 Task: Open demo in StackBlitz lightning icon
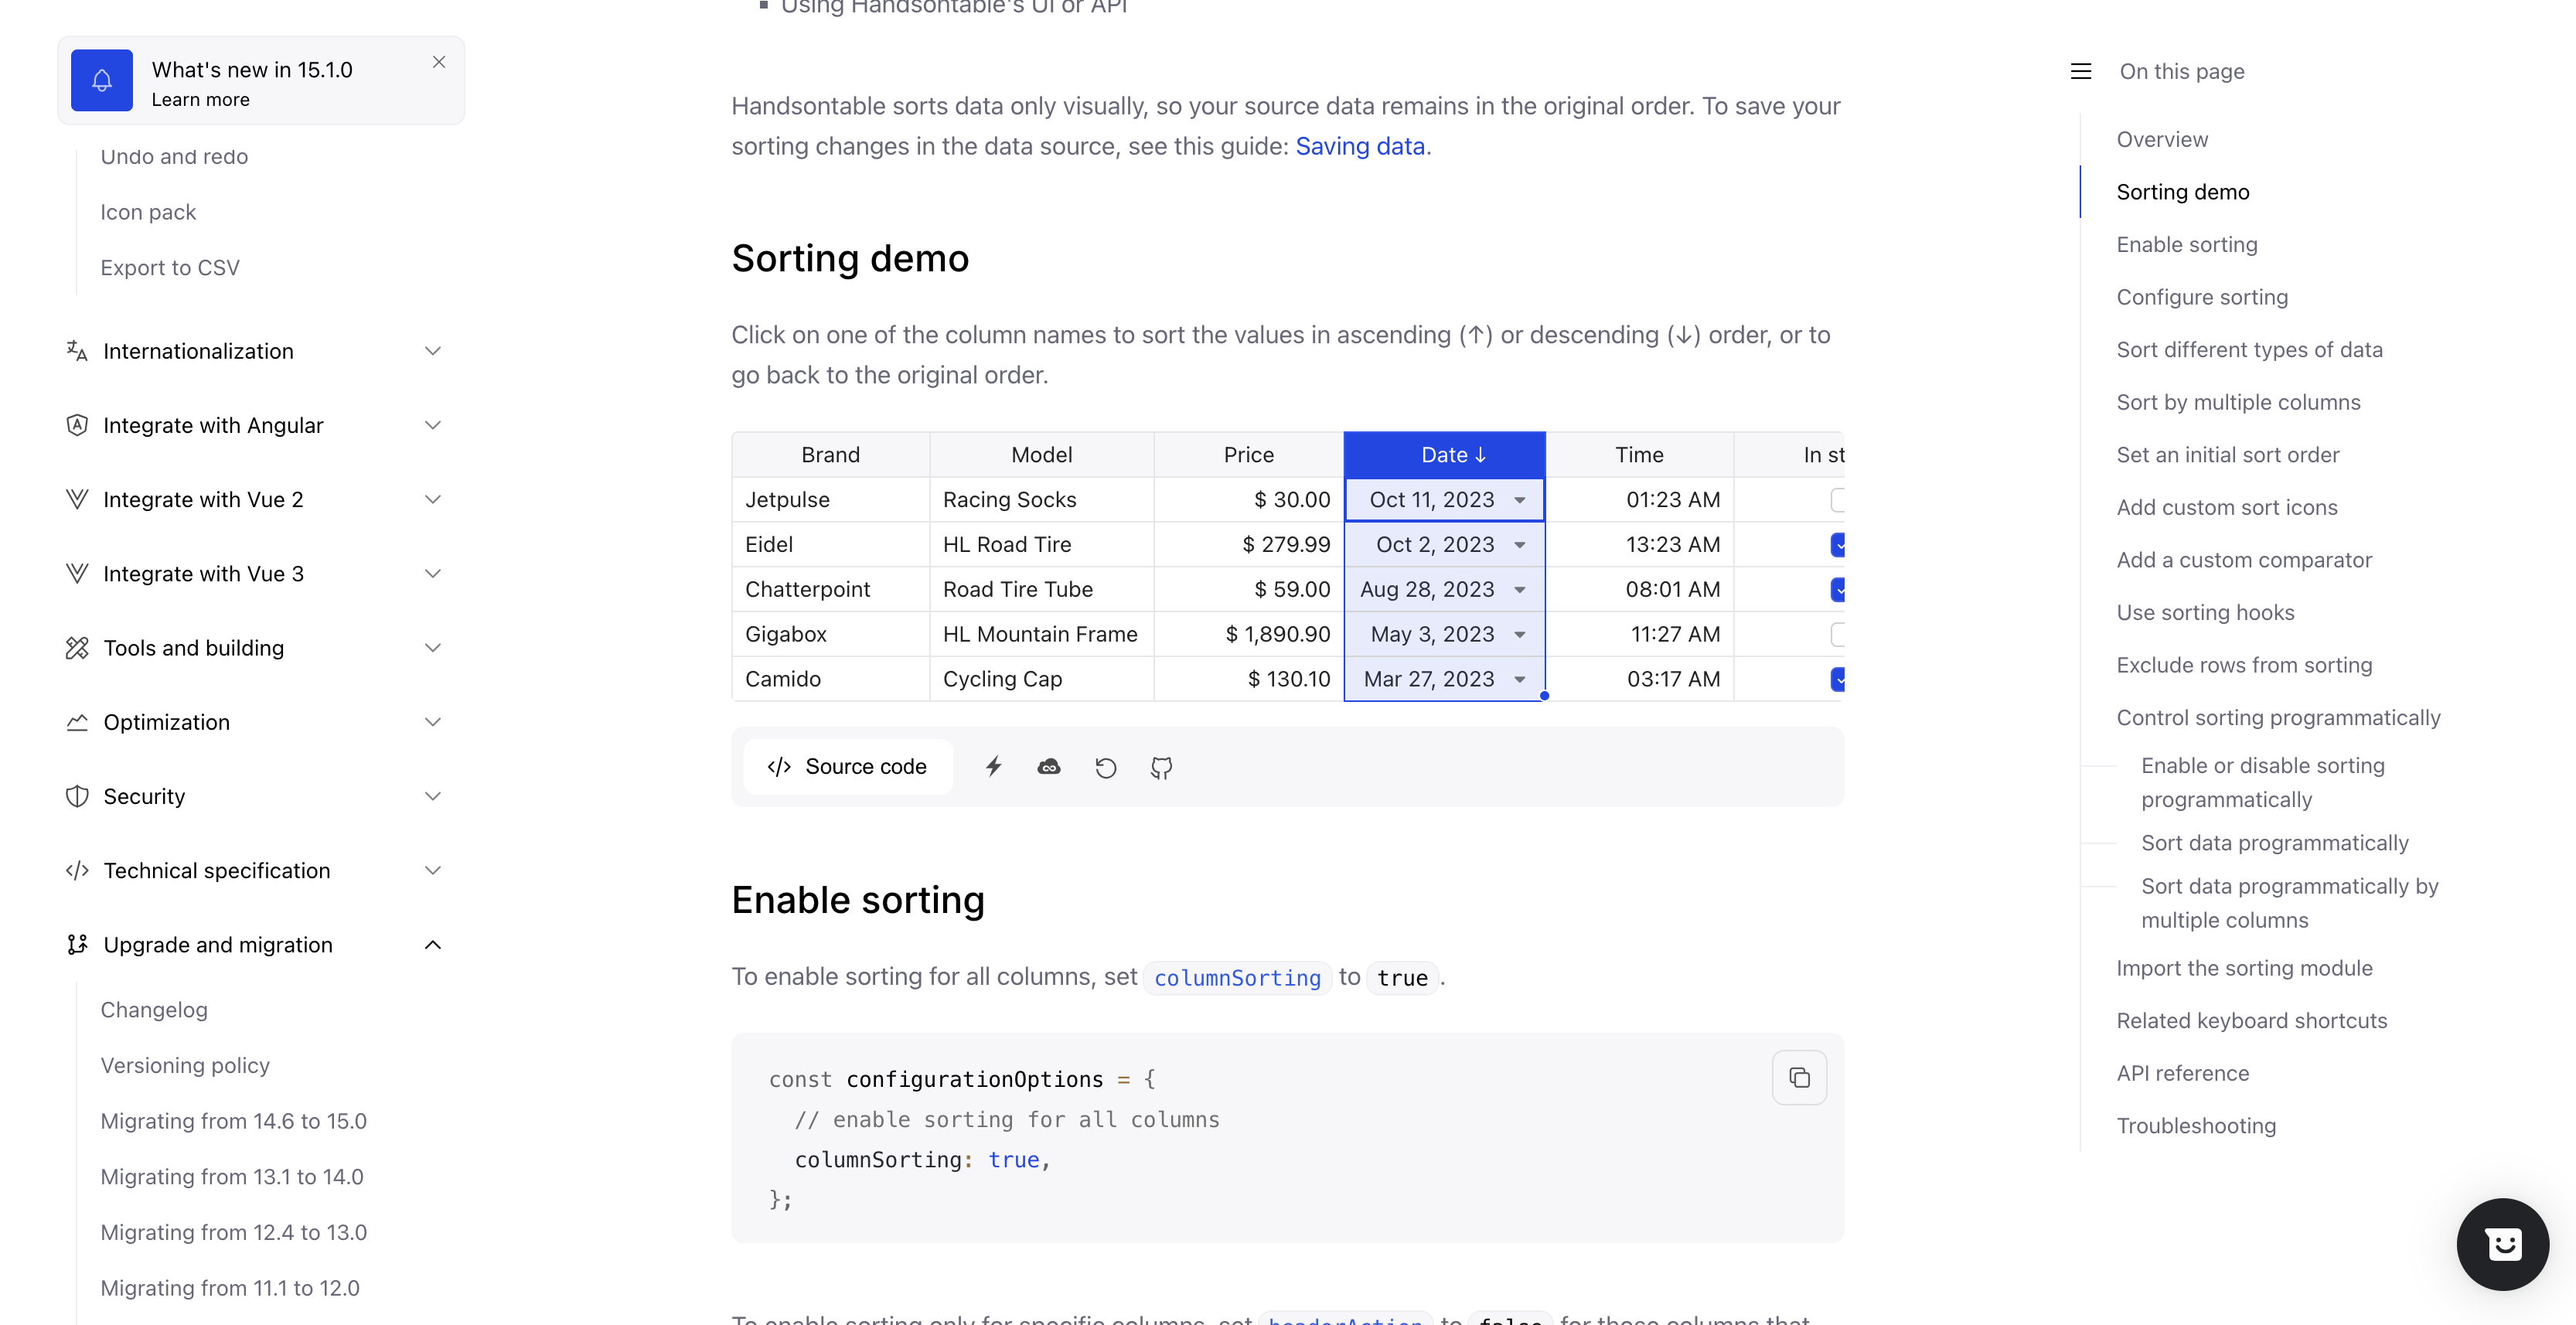coord(993,767)
